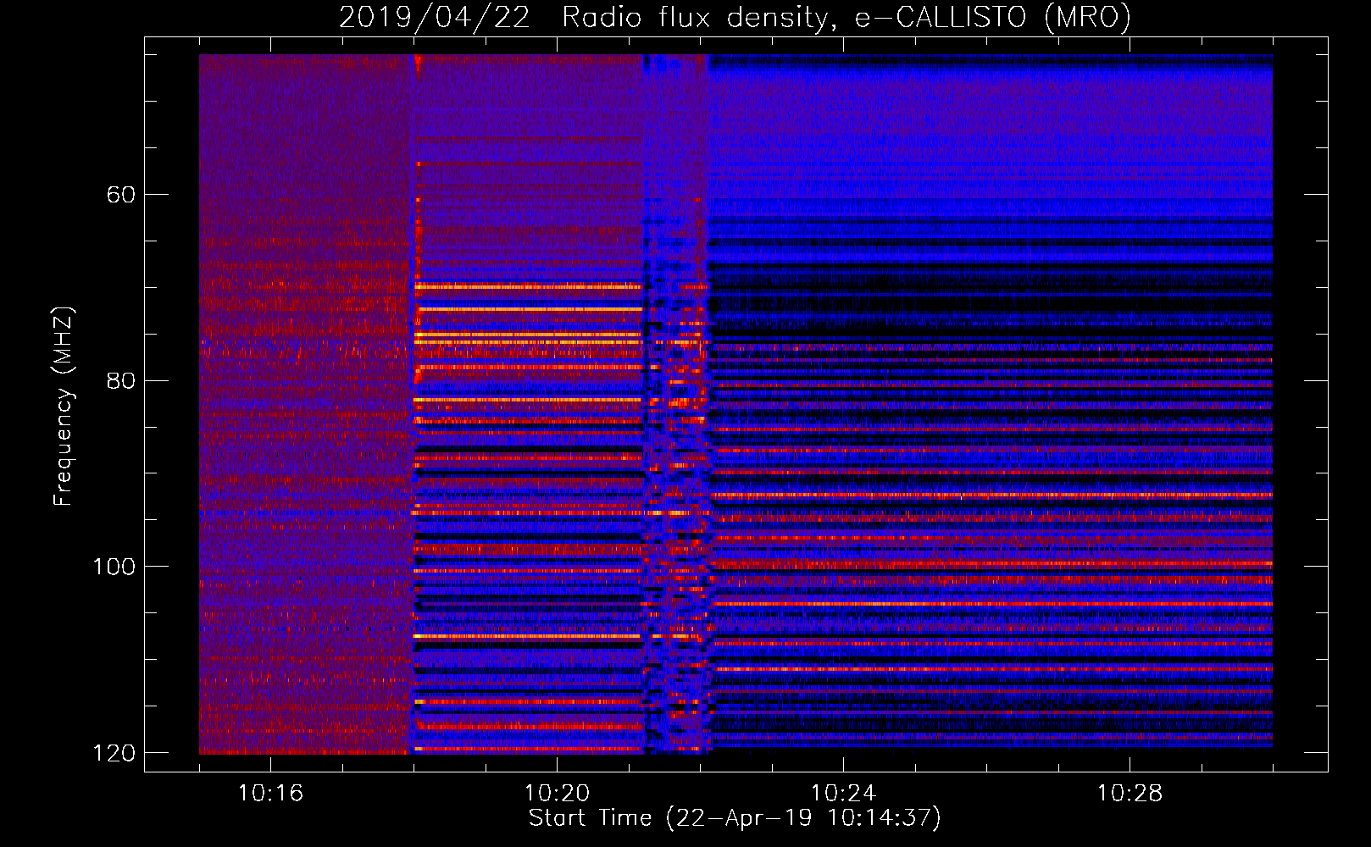Click the 10:24 time tick label
The image size is (1371, 847).
tap(843, 793)
